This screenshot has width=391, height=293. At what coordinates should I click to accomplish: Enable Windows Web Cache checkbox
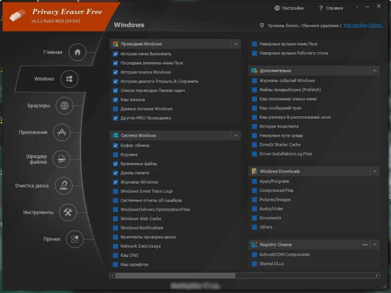pos(115,219)
